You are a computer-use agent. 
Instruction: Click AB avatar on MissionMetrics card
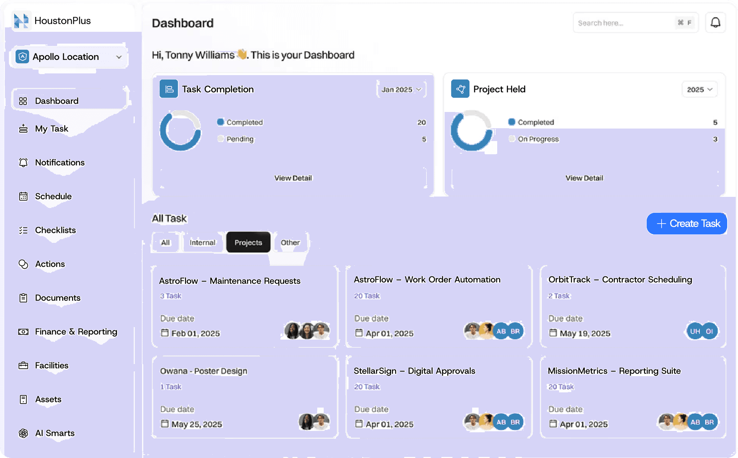(x=695, y=422)
